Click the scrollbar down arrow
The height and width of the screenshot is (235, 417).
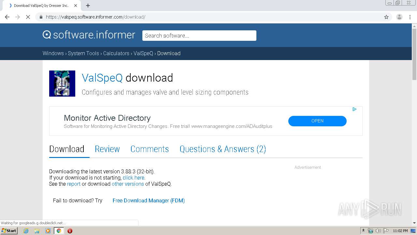tap(414, 223)
